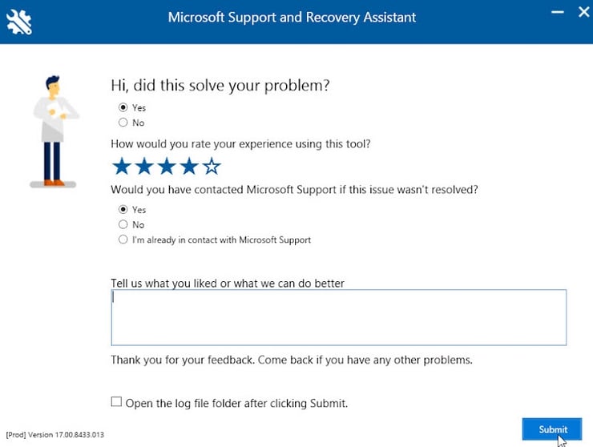Viewport: 593px width, 447px height.
Task: Close the Support and Recovery Assistant
Action: tap(583, 13)
